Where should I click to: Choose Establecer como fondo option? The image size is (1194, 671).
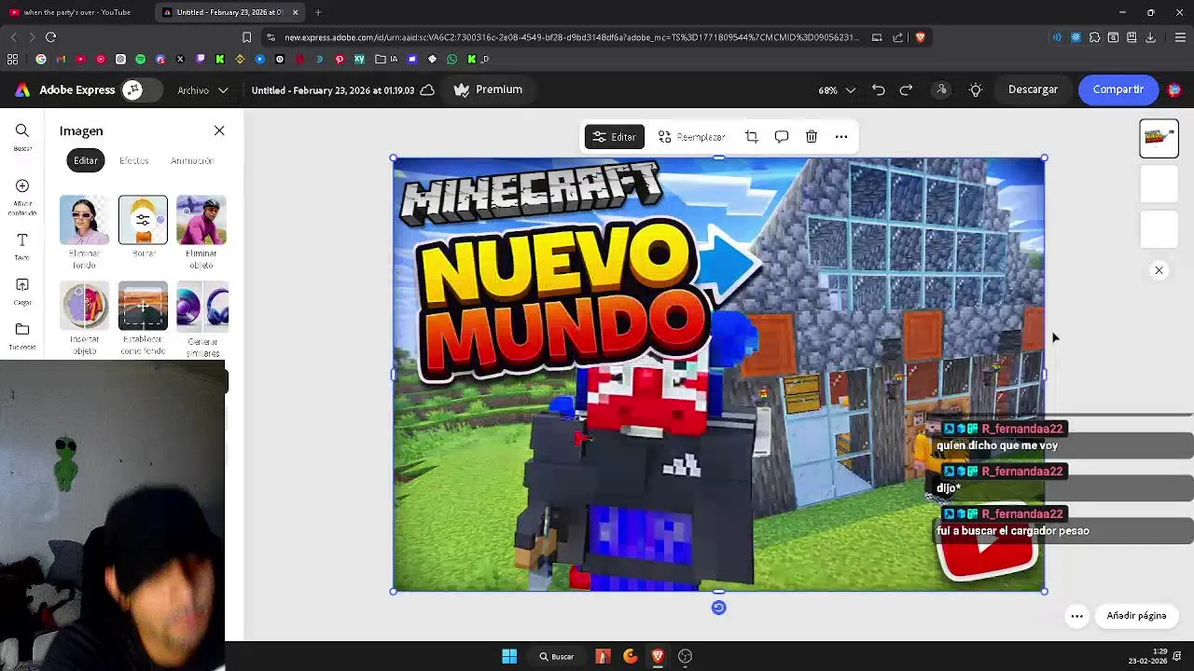143,318
